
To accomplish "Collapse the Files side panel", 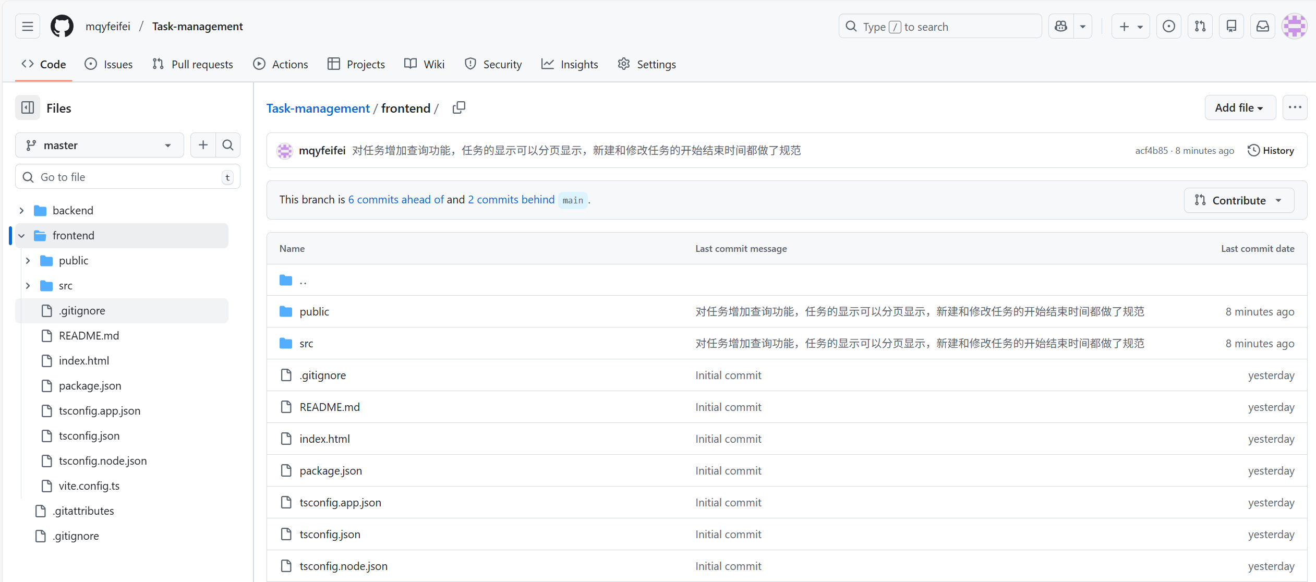I will click(x=28, y=108).
